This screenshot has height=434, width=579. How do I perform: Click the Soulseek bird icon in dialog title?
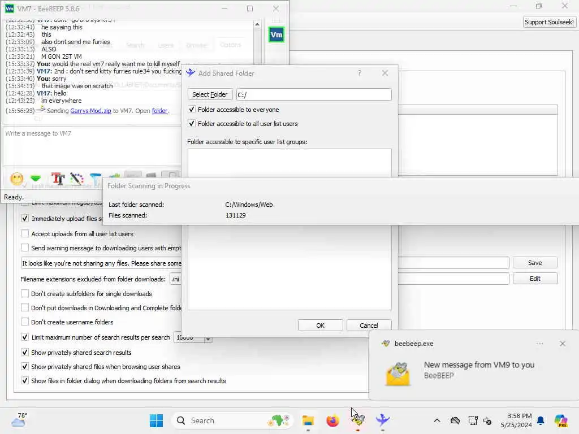pyautogui.click(x=191, y=73)
